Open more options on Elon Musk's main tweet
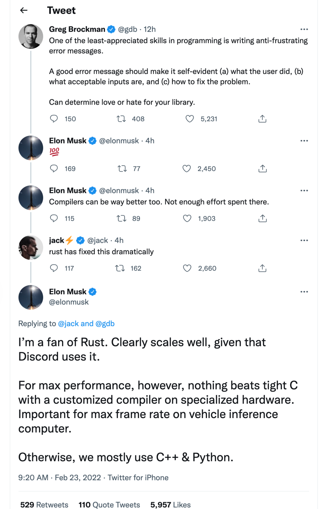The height and width of the screenshot is (509, 323). pyautogui.click(x=304, y=292)
